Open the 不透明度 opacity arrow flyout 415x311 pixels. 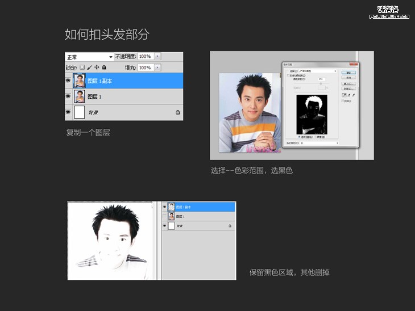(x=157, y=57)
